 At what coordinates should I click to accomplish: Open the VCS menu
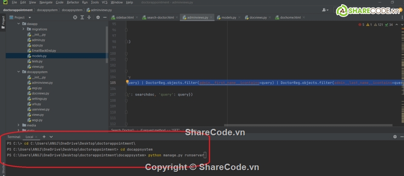105,2
